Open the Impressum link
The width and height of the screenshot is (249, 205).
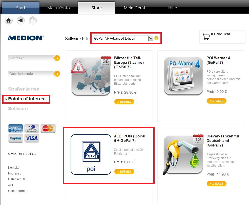16,173
